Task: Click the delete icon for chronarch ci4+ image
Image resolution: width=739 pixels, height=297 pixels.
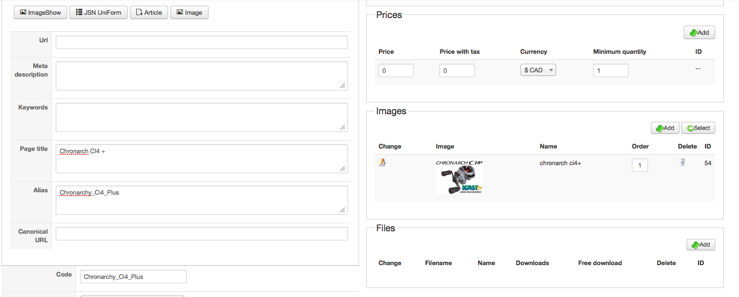Action: pyautogui.click(x=682, y=163)
